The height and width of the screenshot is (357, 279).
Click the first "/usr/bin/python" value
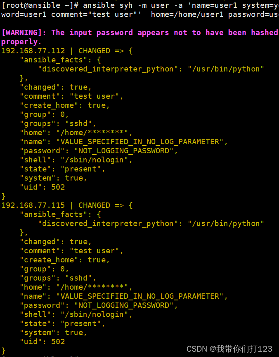(x=226, y=69)
